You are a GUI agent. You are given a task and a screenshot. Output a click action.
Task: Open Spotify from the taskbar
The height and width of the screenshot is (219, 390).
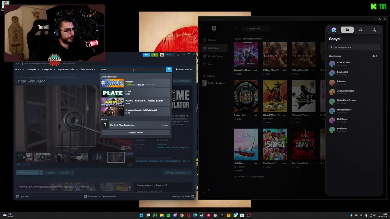[168, 215]
